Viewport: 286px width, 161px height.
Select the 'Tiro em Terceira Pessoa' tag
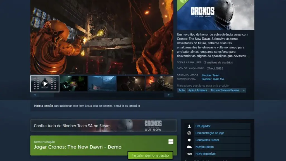pyautogui.click(x=225, y=90)
